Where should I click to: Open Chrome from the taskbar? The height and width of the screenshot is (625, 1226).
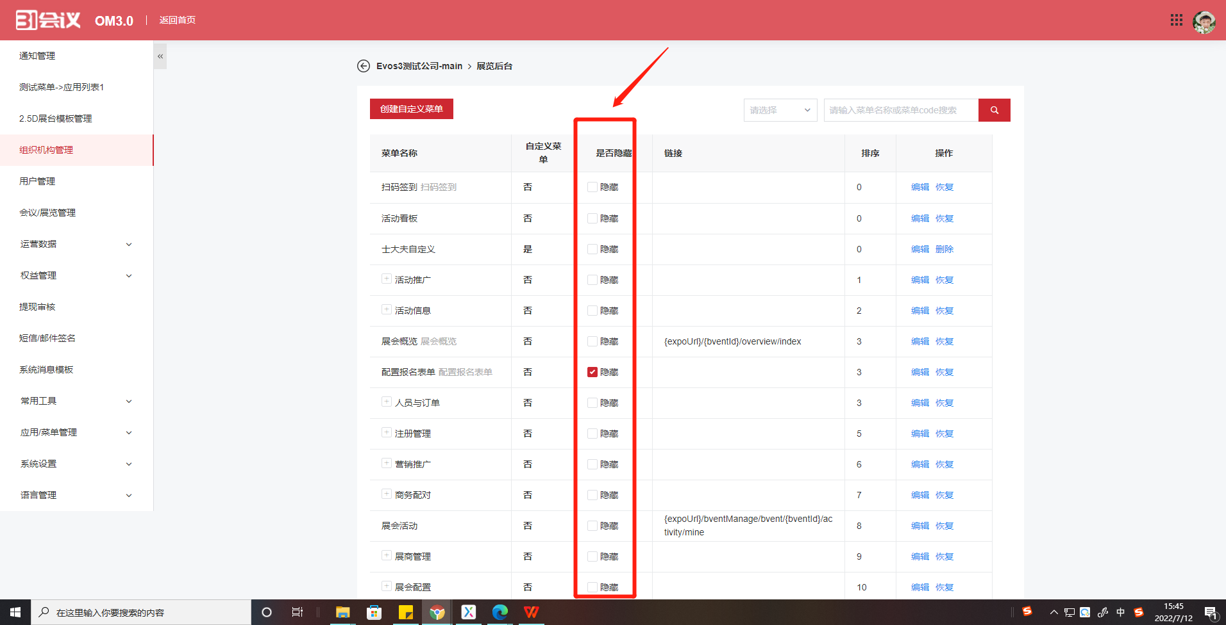[437, 612]
